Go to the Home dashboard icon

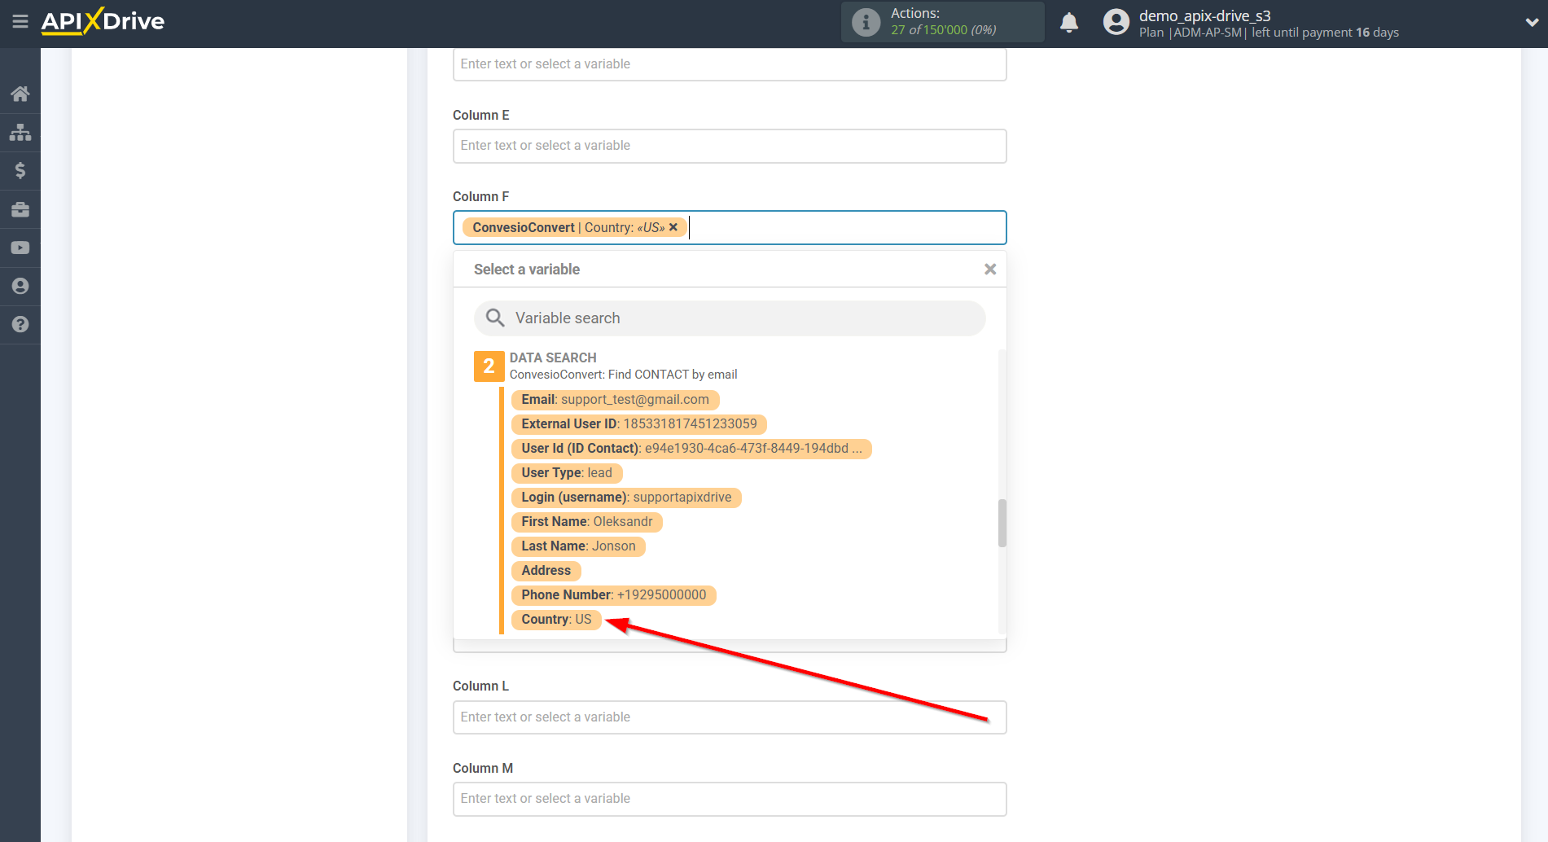(x=20, y=94)
